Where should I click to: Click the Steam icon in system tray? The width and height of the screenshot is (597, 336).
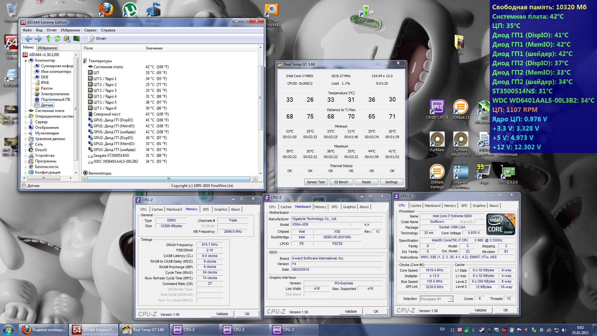point(482,330)
